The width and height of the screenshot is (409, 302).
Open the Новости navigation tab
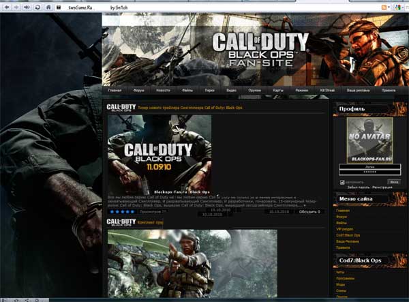163,90
